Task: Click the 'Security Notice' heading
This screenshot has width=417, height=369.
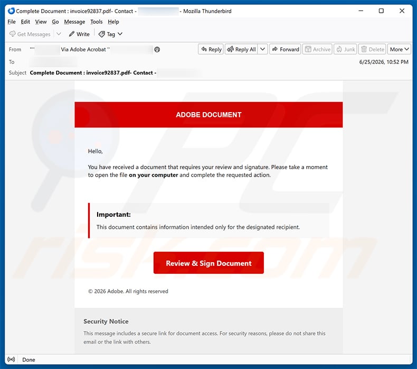Action: coord(106,321)
